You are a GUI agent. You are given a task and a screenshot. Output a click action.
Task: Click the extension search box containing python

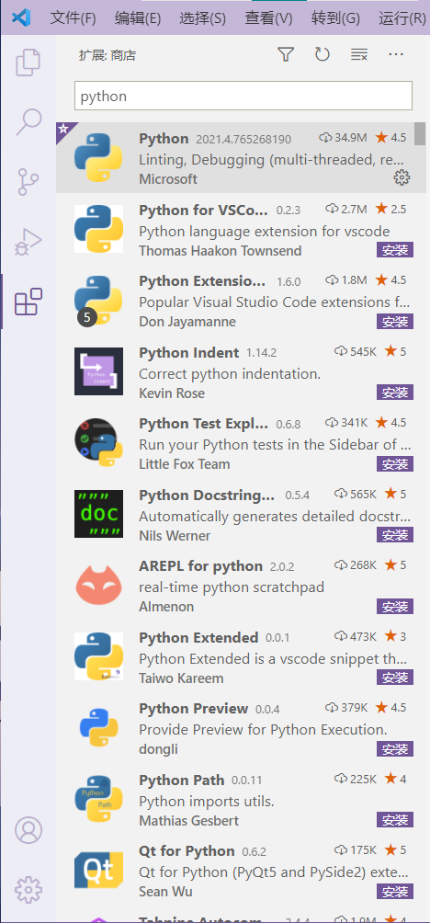(x=243, y=96)
